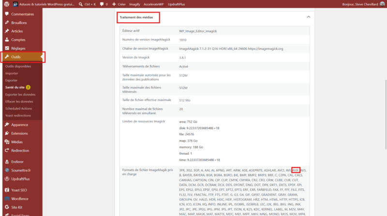The image size is (387, 216).
Task: Click the Brouillons pencil icon
Action: click(7, 22)
